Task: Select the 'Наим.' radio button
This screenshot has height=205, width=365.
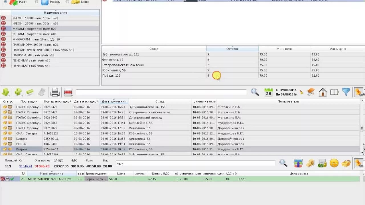Action: [x=6, y=2]
